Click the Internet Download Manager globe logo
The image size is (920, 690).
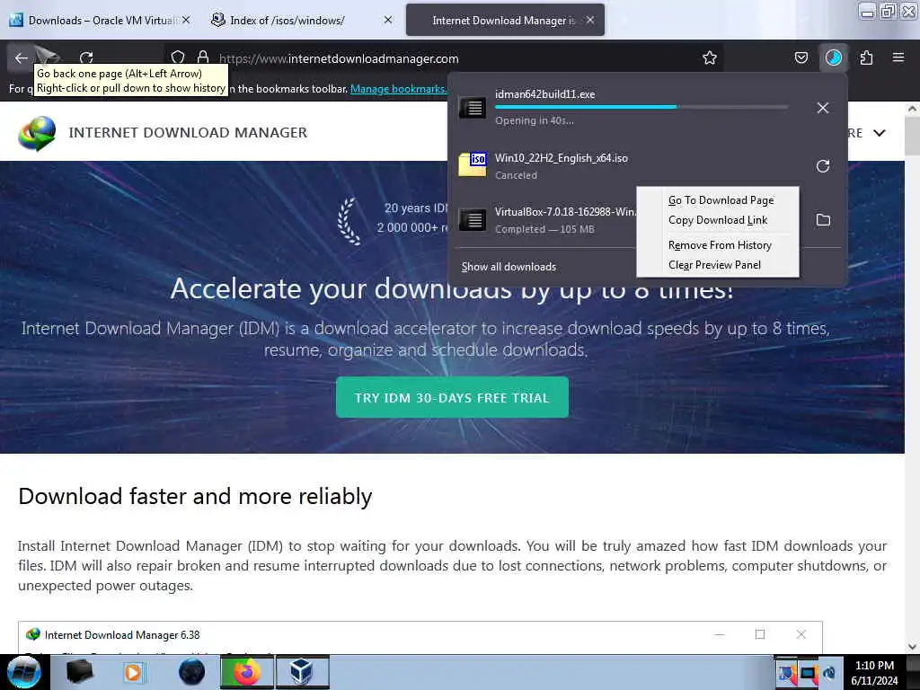click(x=37, y=133)
